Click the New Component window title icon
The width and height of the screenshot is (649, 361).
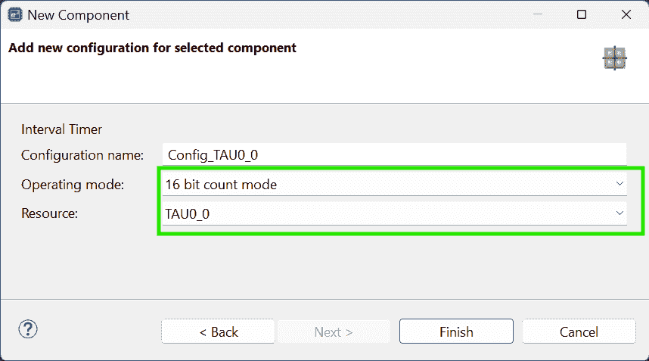point(14,14)
